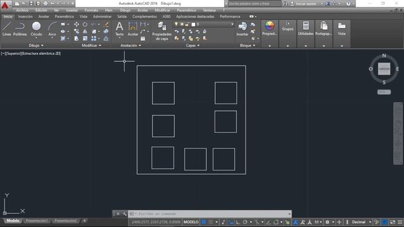Screen dimensions: 404x227
Task: Click the wrench customize icon on command line
Action: click(x=124, y=214)
